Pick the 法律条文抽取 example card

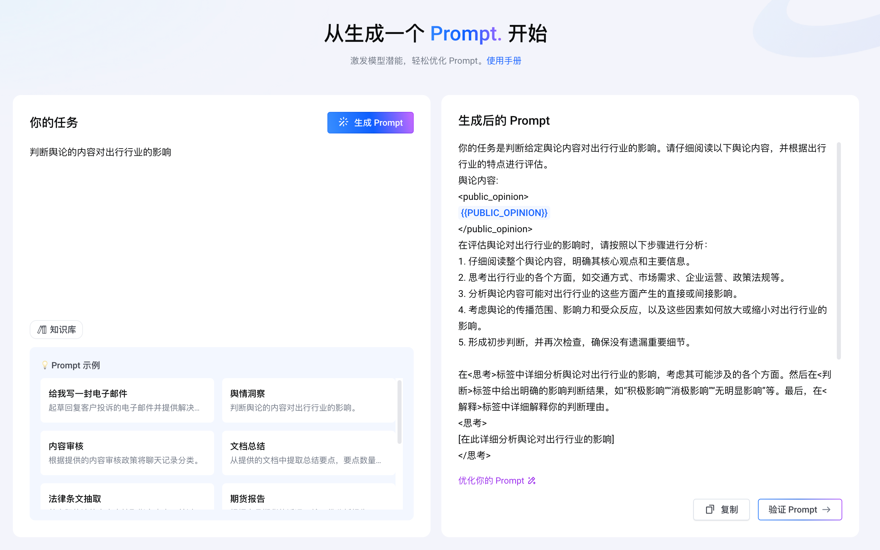point(127,498)
